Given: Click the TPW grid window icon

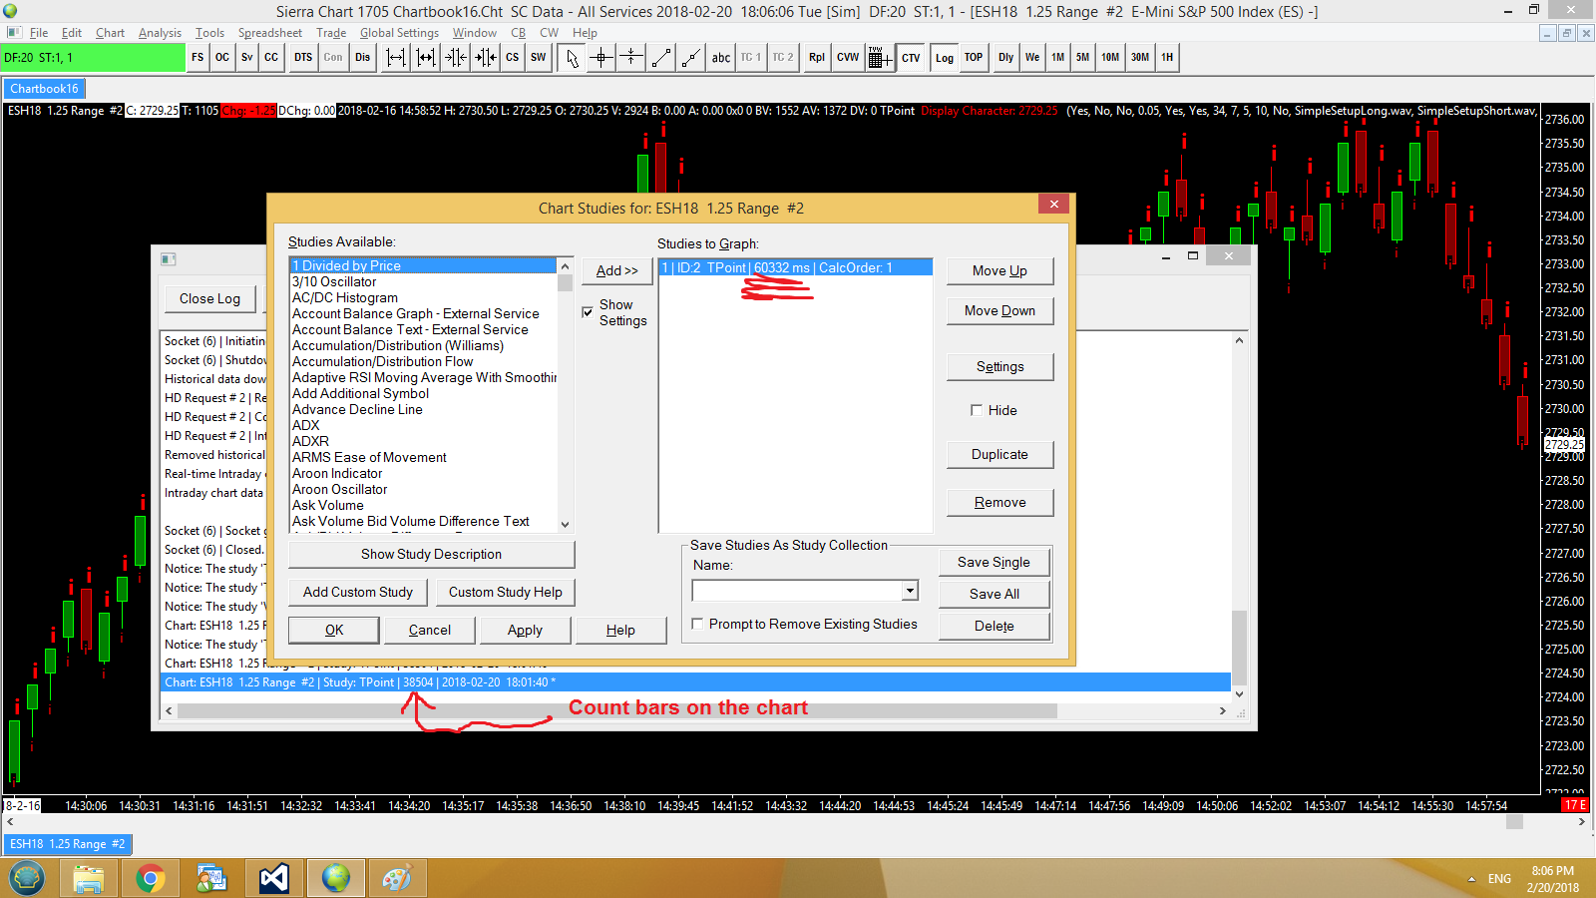Looking at the screenshot, I should pos(879,58).
